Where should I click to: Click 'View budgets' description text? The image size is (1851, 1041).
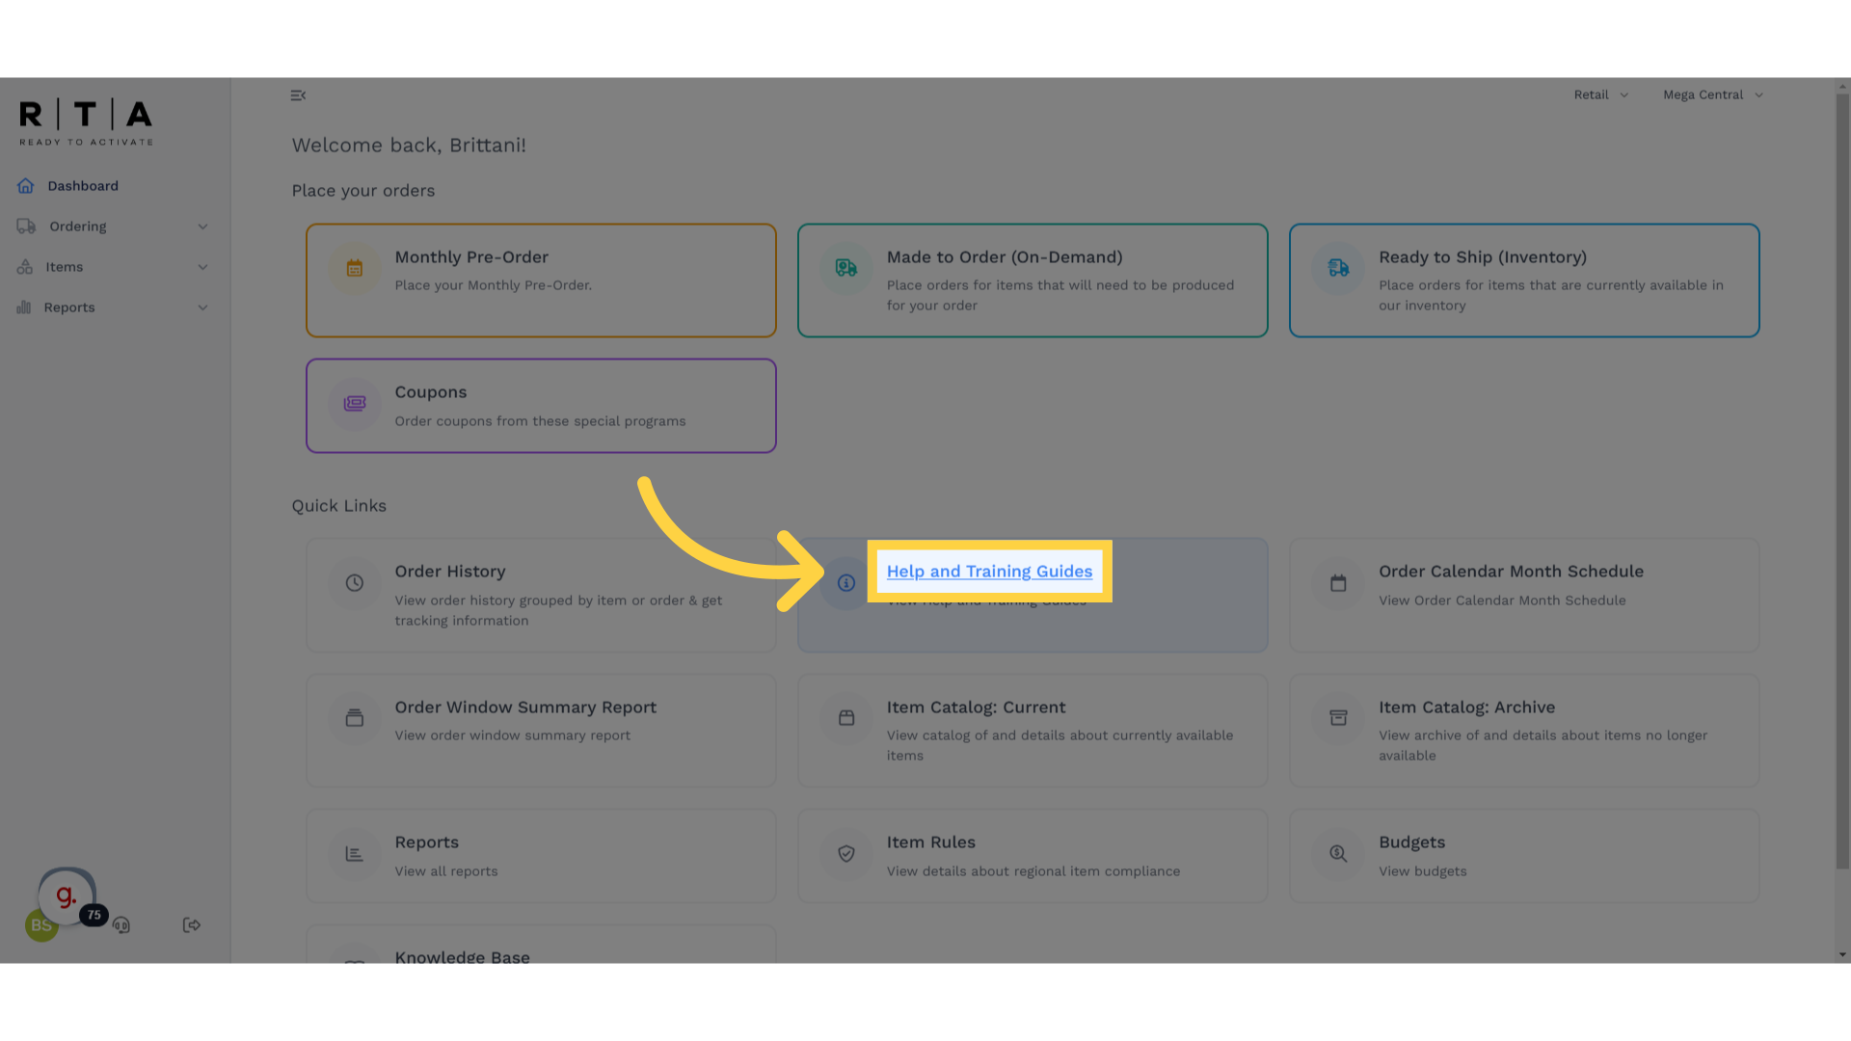click(x=1422, y=871)
